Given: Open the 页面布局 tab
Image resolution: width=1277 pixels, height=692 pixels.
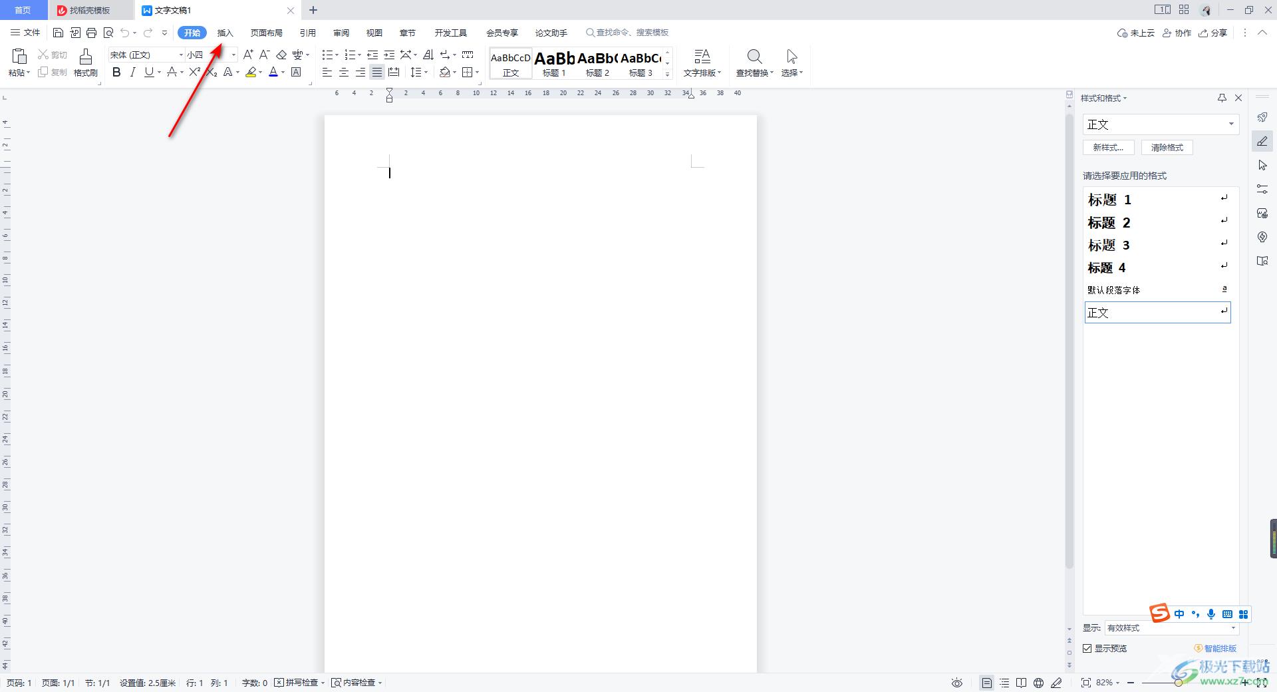Looking at the screenshot, I should point(267,33).
